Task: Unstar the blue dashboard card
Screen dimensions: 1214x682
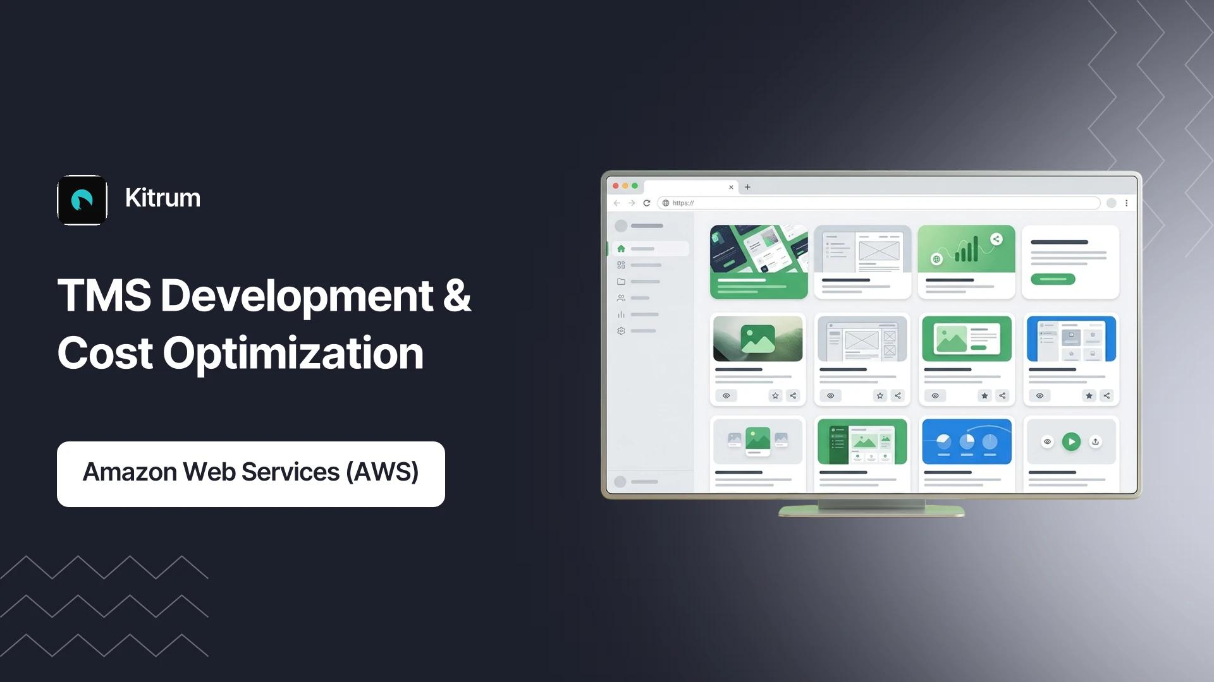Action: (1089, 396)
